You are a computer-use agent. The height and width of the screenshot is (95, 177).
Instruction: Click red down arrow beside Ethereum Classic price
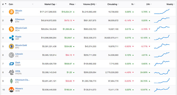click(74, 81)
